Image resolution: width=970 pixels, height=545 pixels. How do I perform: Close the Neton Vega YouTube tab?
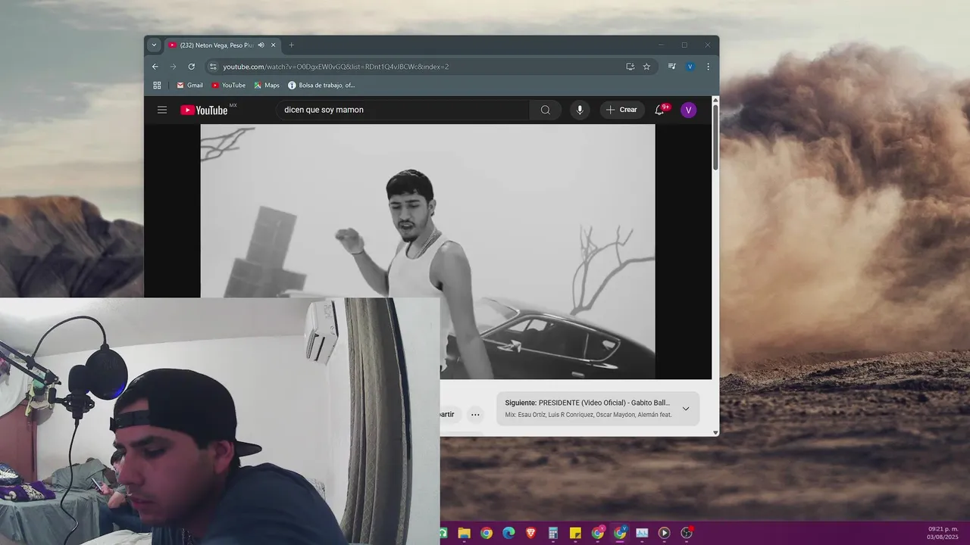pyautogui.click(x=274, y=45)
